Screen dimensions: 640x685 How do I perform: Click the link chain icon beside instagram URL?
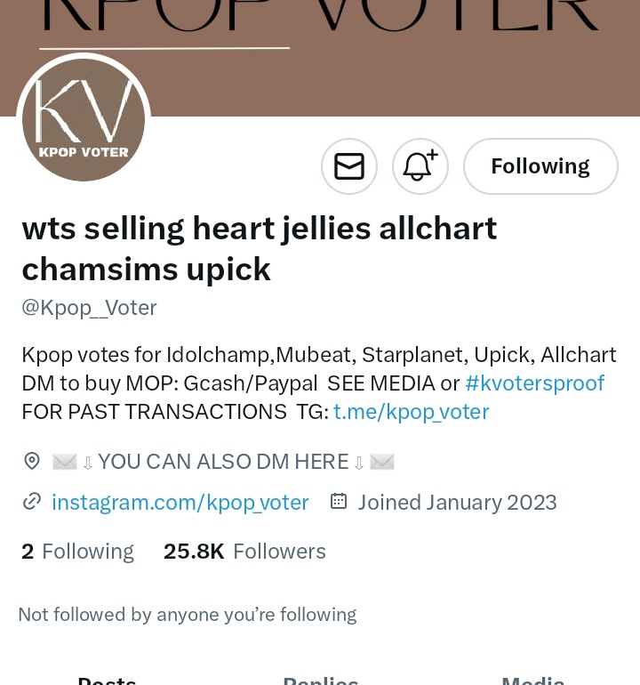pos(32,502)
